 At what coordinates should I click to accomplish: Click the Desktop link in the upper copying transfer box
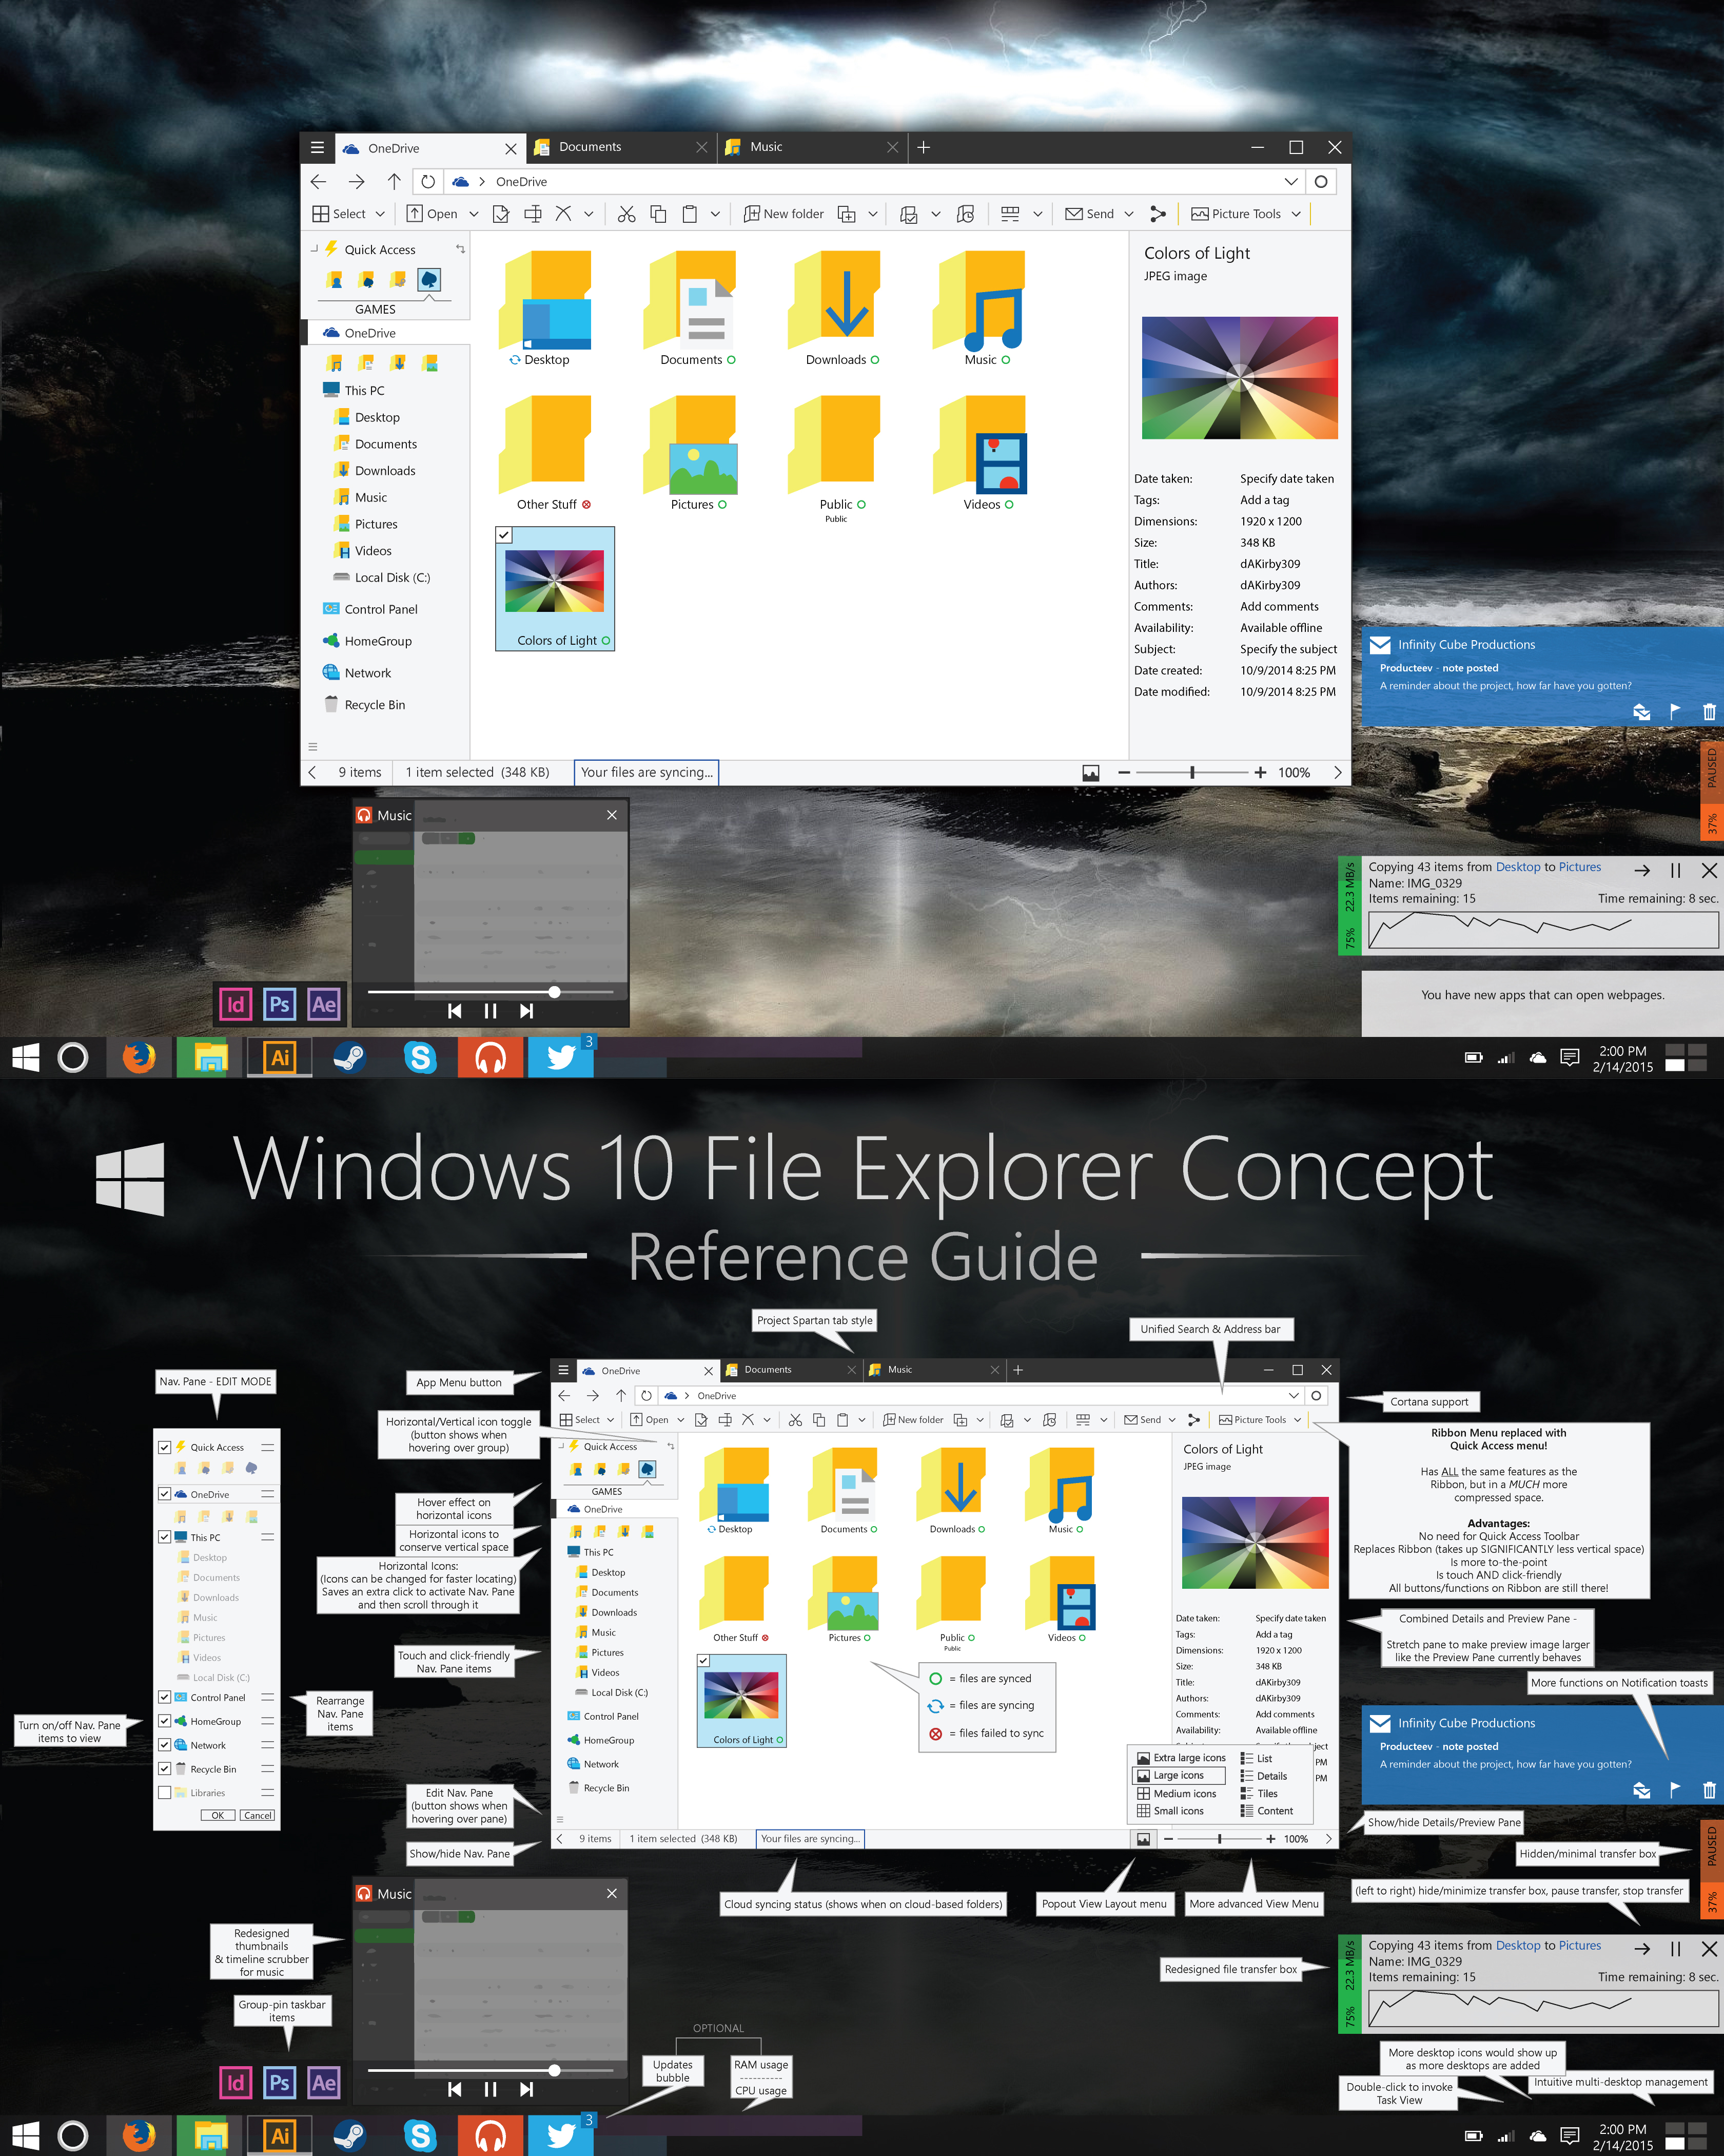1518,867
